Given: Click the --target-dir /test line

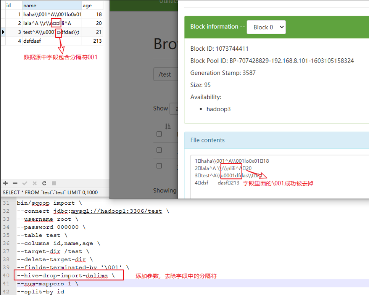Looking at the screenshot, I should pos(53,251).
